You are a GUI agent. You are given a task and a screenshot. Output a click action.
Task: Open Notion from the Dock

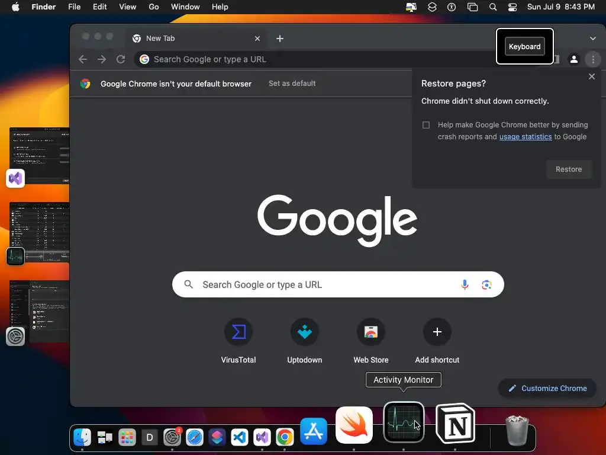point(455,423)
